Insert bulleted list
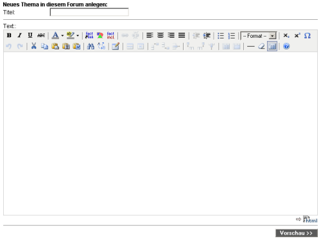This screenshot has width=321, height=239. [x=221, y=36]
